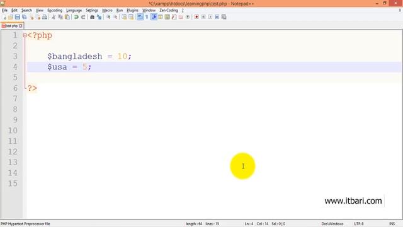The image size is (403, 227).
Task: Click the Save All toolbar icon
Action: click(24, 17)
